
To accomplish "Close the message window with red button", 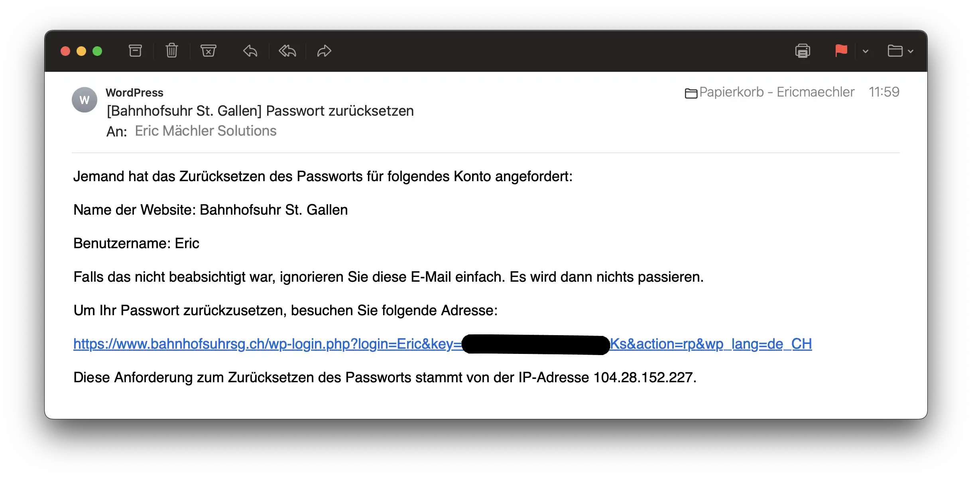I will (x=65, y=51).
